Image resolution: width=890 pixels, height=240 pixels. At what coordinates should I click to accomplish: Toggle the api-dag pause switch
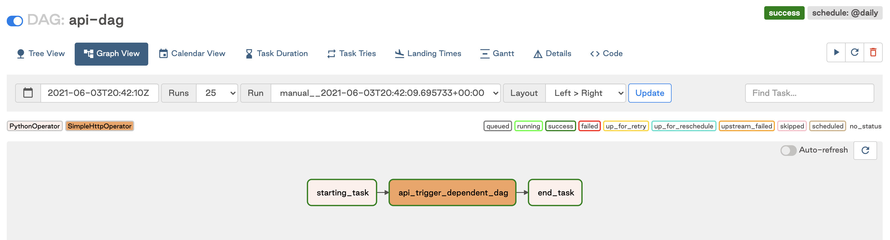point(15,21)
